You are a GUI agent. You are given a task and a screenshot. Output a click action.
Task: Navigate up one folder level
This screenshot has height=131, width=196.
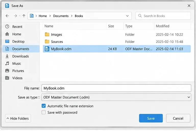coord(24,16)
